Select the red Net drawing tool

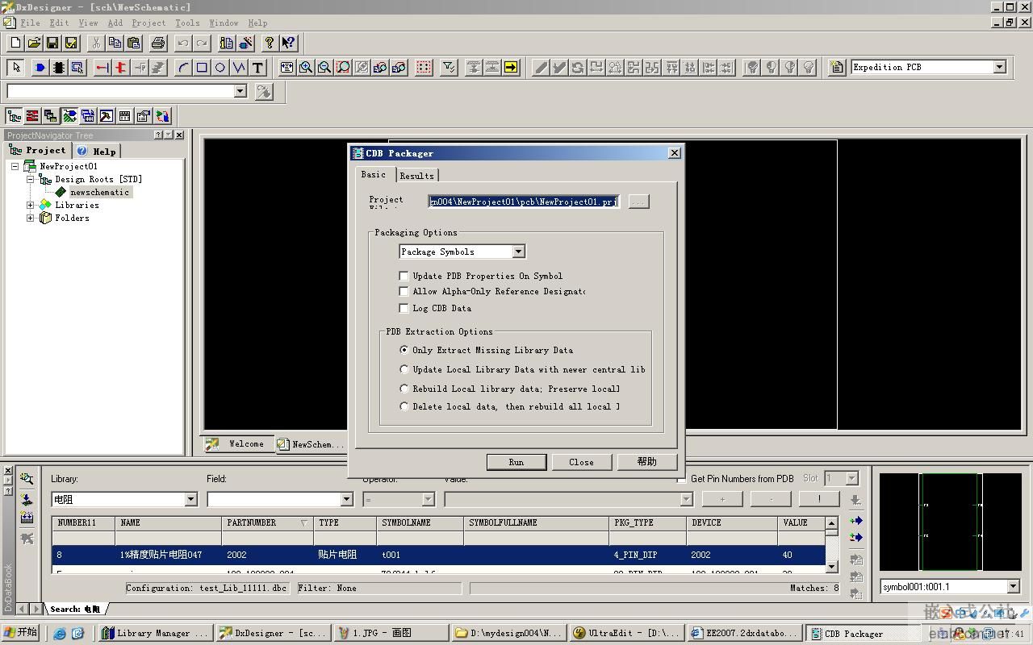(x=102, y=68)
